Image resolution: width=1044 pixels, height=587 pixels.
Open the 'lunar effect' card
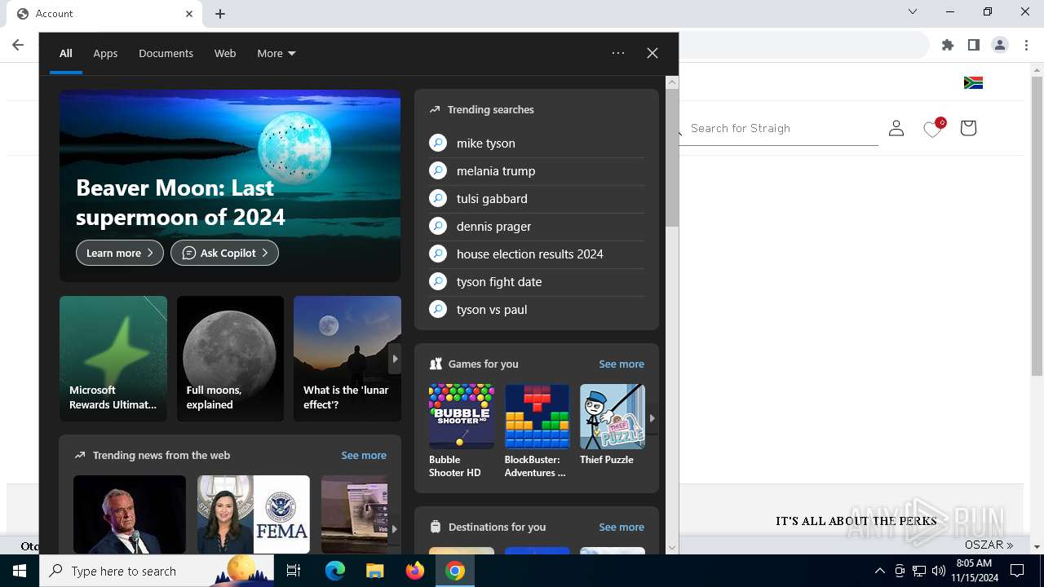click(347, 359)
